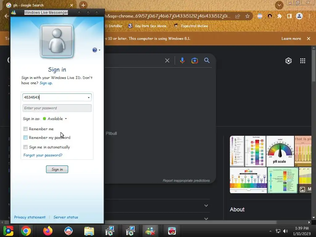316x237 pixels.
Task: Bookmark this page with star icon
Action: [x=247, y=16]
